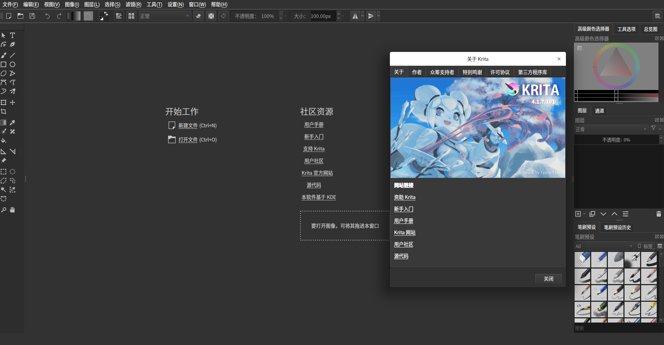This screenshot has height=345, width=664.
Task: Duplicate layer using the layers panel icon
Action: pyautogui.click(x=592, y=214)
